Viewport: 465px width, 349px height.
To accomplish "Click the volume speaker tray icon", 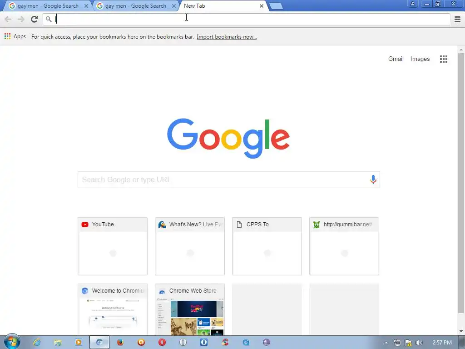I will (x=419, y=343).
